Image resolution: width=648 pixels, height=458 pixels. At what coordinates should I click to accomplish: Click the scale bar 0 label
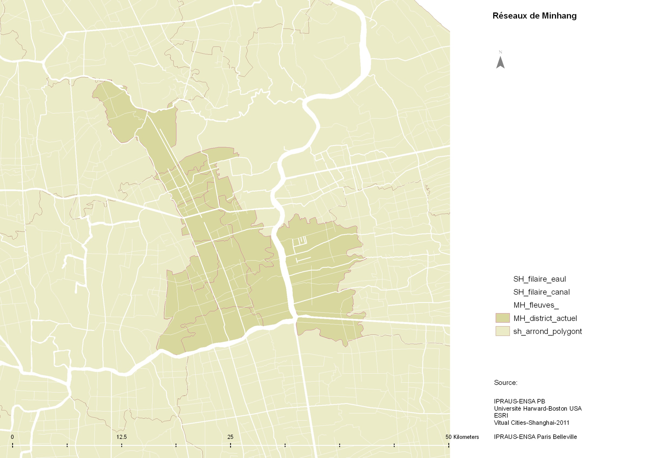[12, 437]
